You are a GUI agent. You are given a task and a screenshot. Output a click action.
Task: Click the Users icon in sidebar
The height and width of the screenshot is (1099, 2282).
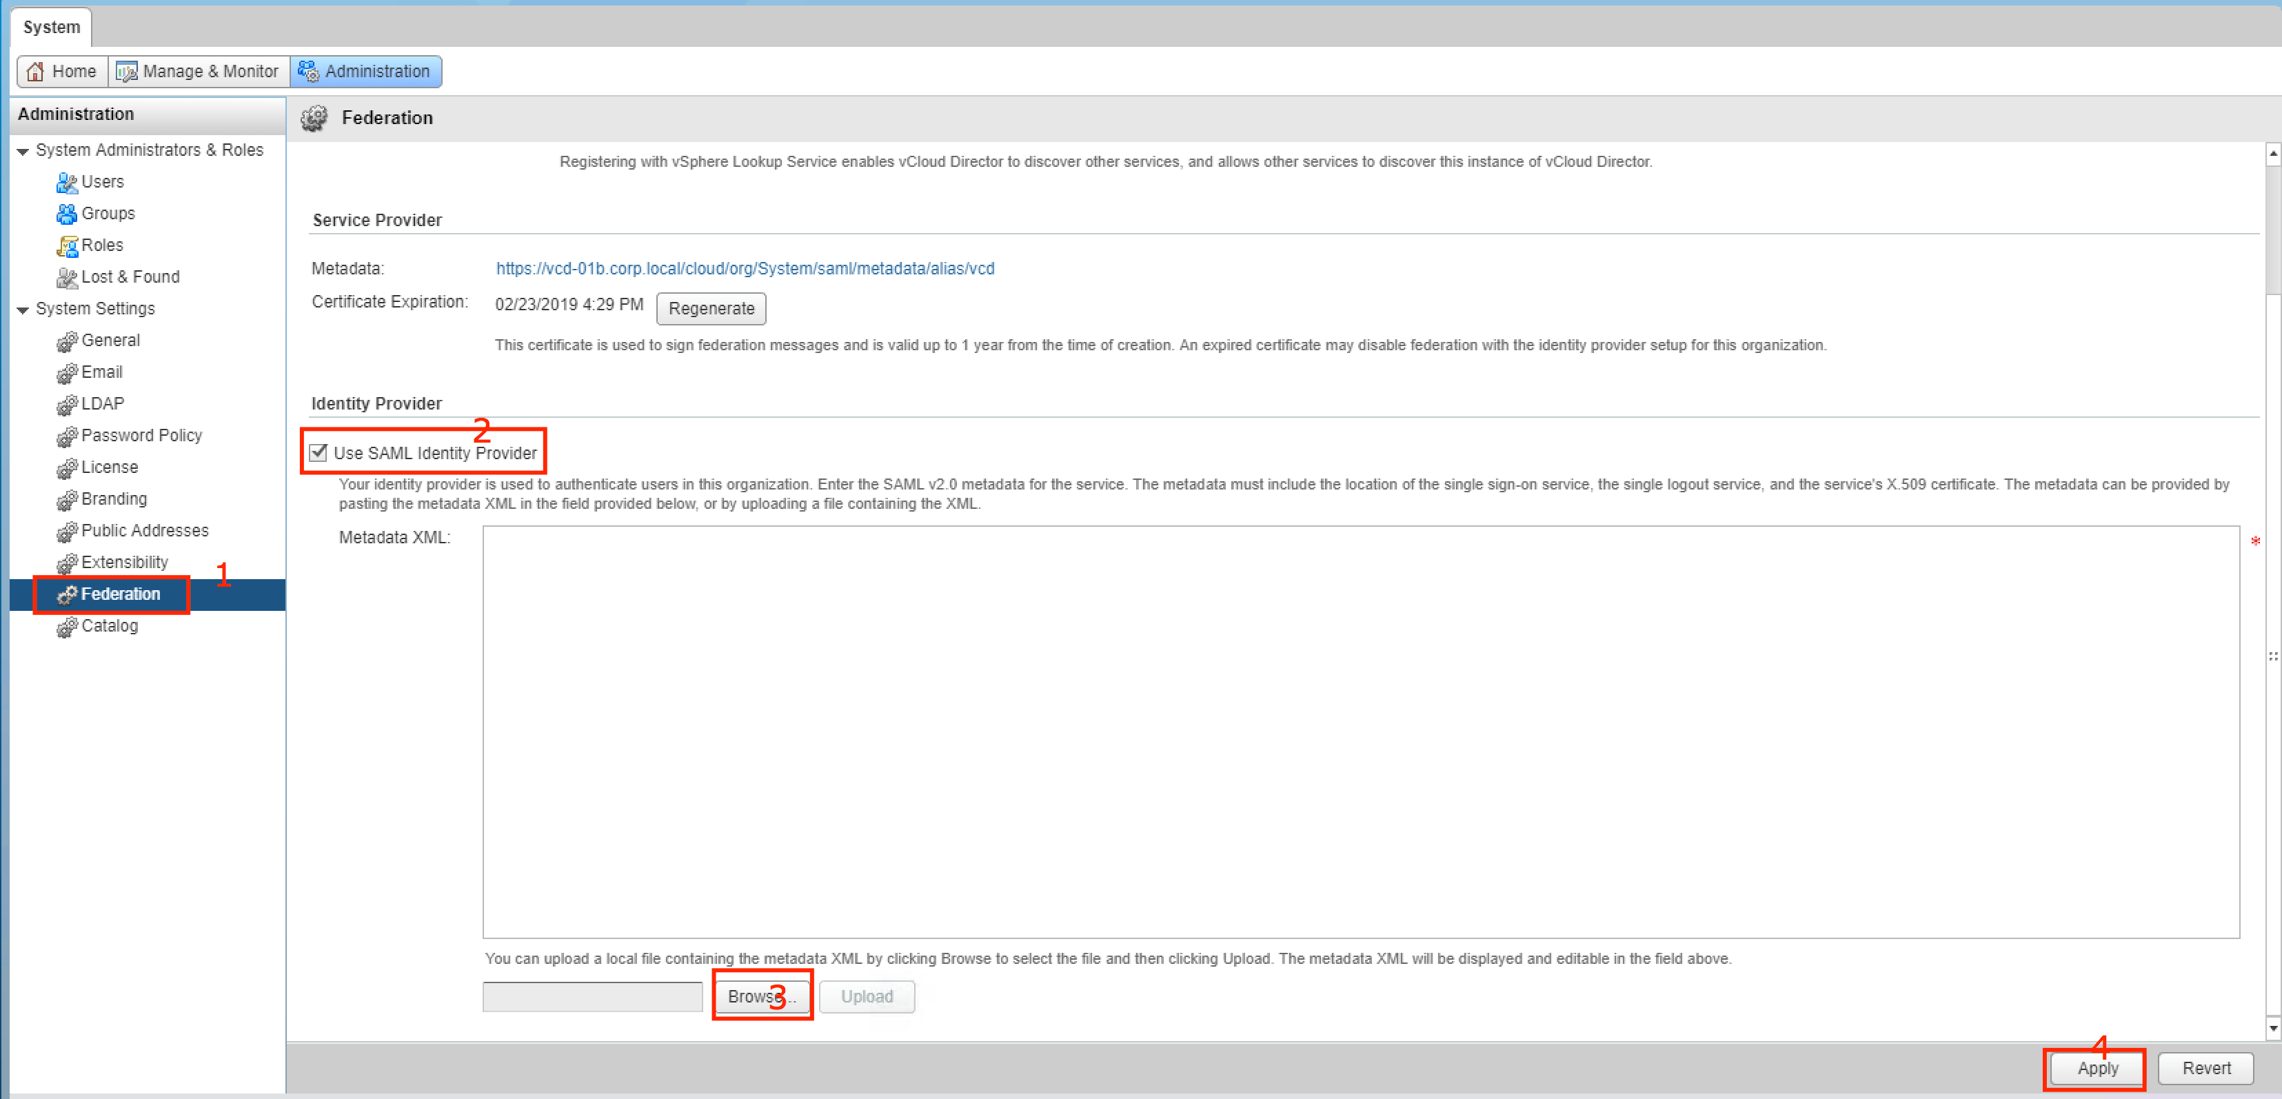click(x=66, y=183)
